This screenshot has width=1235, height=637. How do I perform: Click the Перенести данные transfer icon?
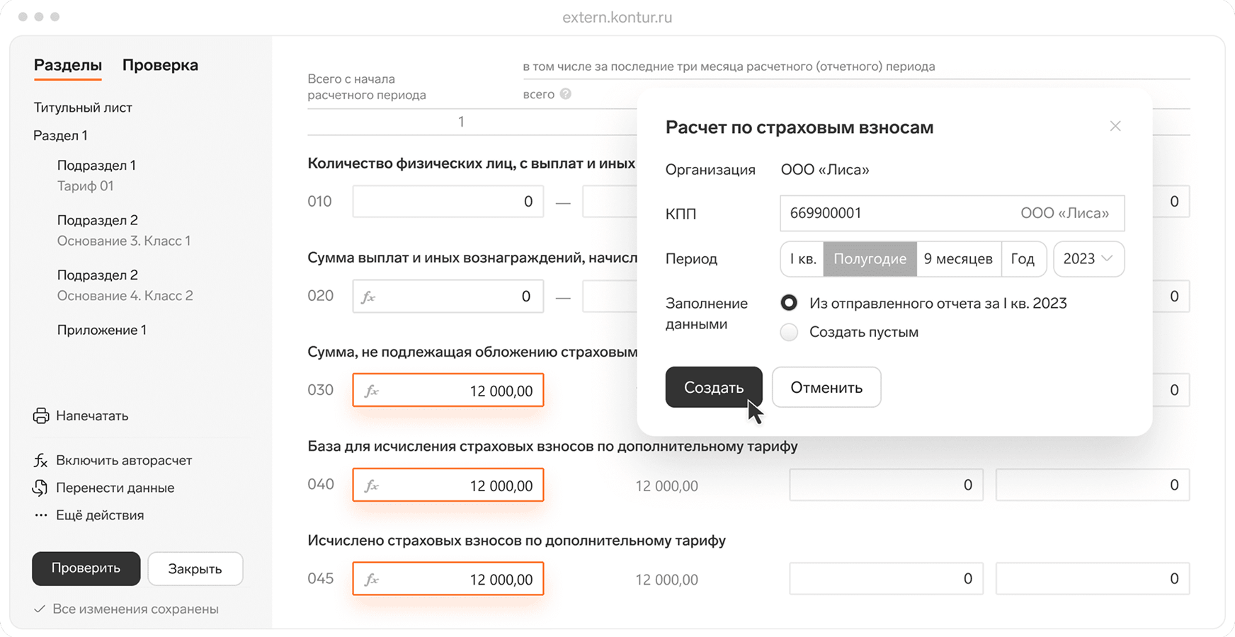coord(40,488)
